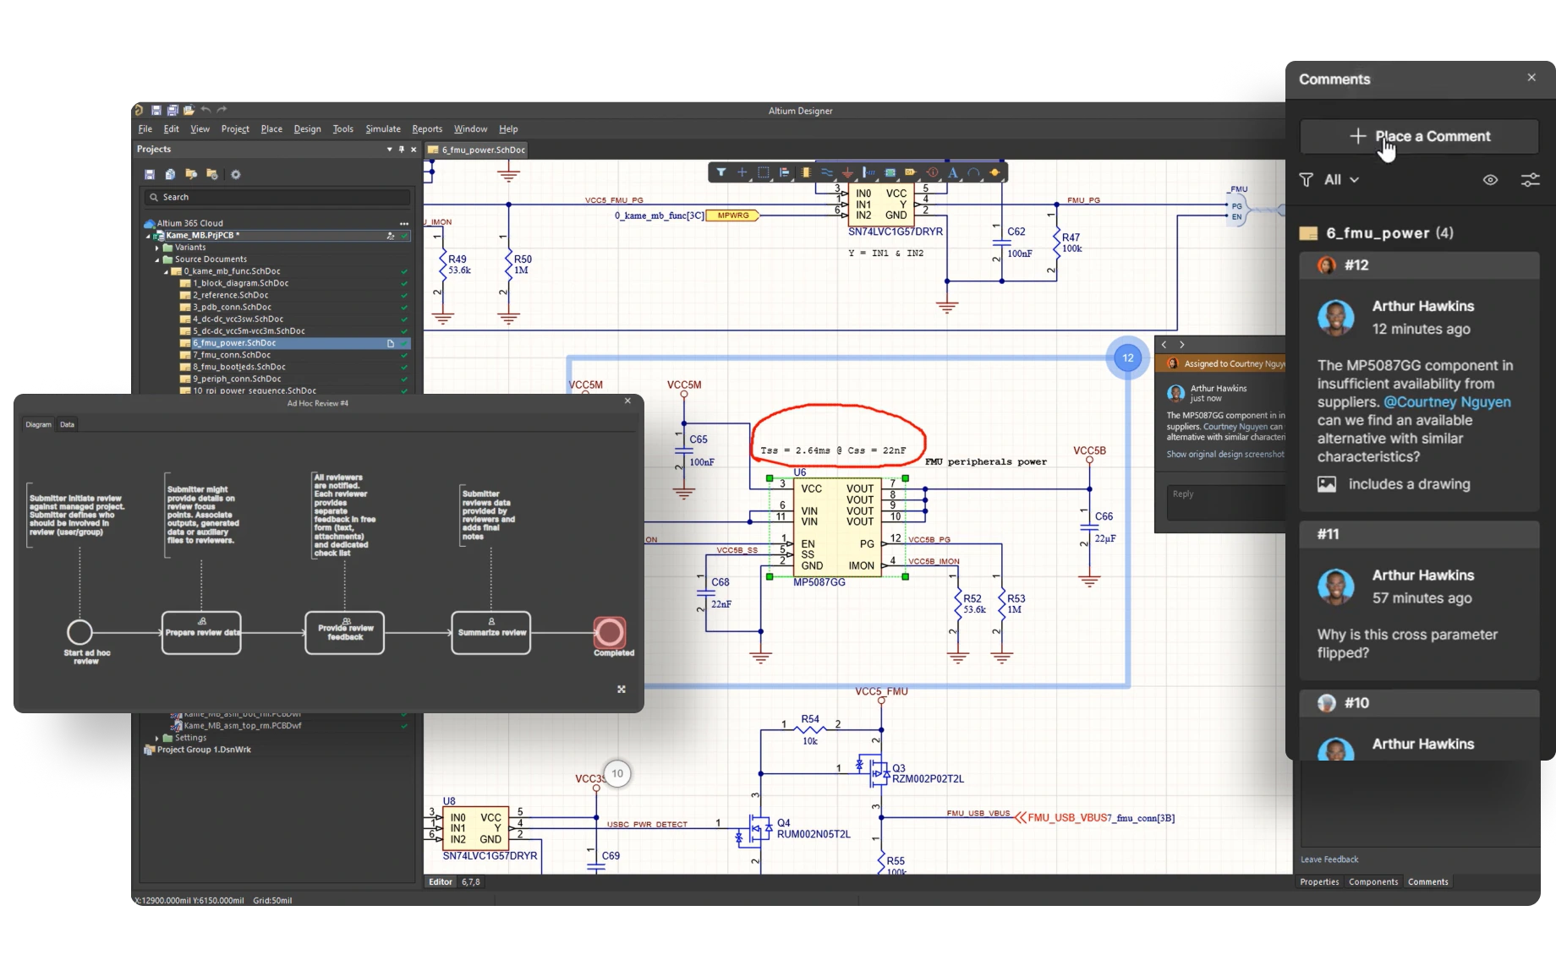Click Show original design screenshot link
The image size is (1556, 960).
point(1225,454)
